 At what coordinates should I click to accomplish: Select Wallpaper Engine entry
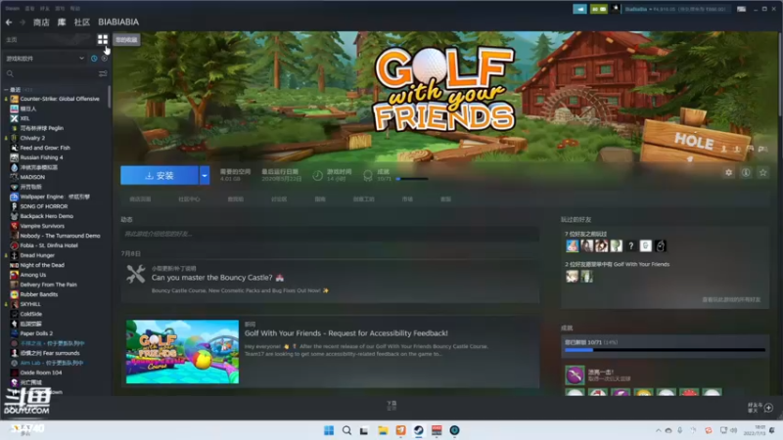tap(55, 197)
